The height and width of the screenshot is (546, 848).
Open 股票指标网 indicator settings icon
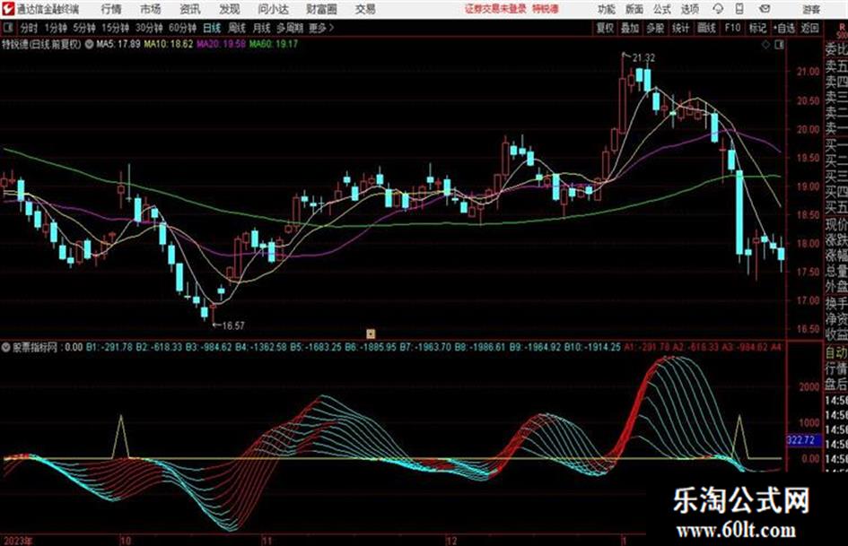point(6,347)
